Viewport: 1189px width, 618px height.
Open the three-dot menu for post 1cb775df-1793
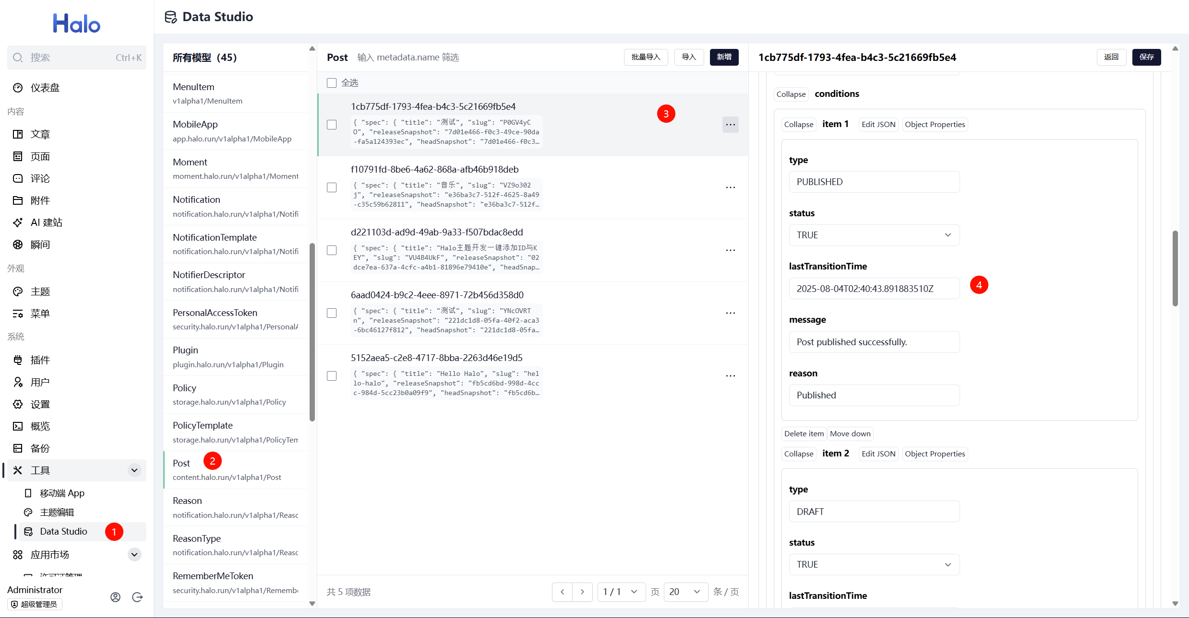[731, 125]
